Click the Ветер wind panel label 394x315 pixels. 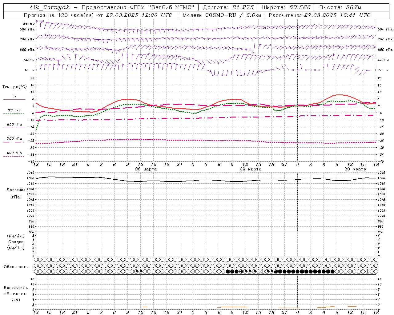point(28,23)
